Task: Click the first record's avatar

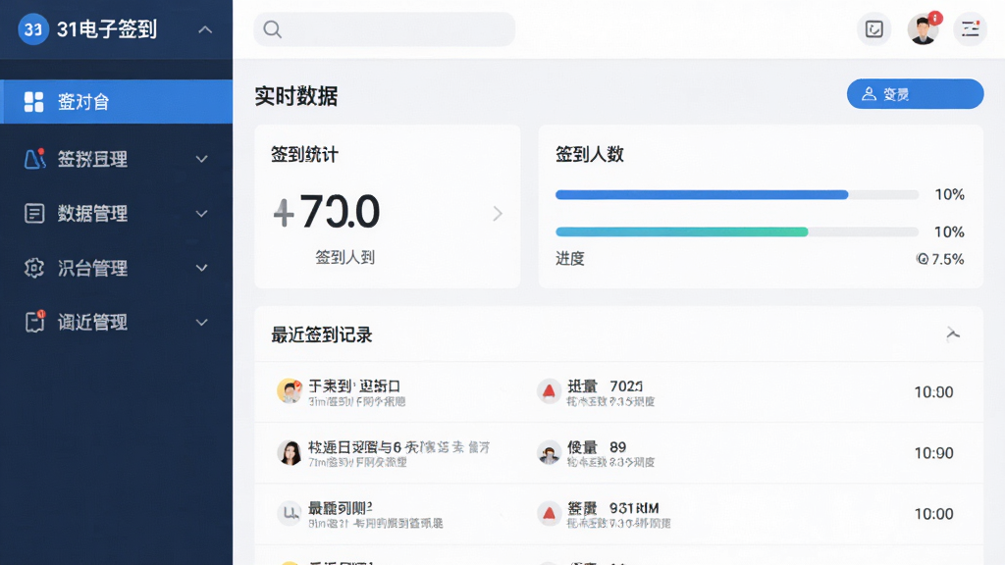Action: tap(290, 390)
